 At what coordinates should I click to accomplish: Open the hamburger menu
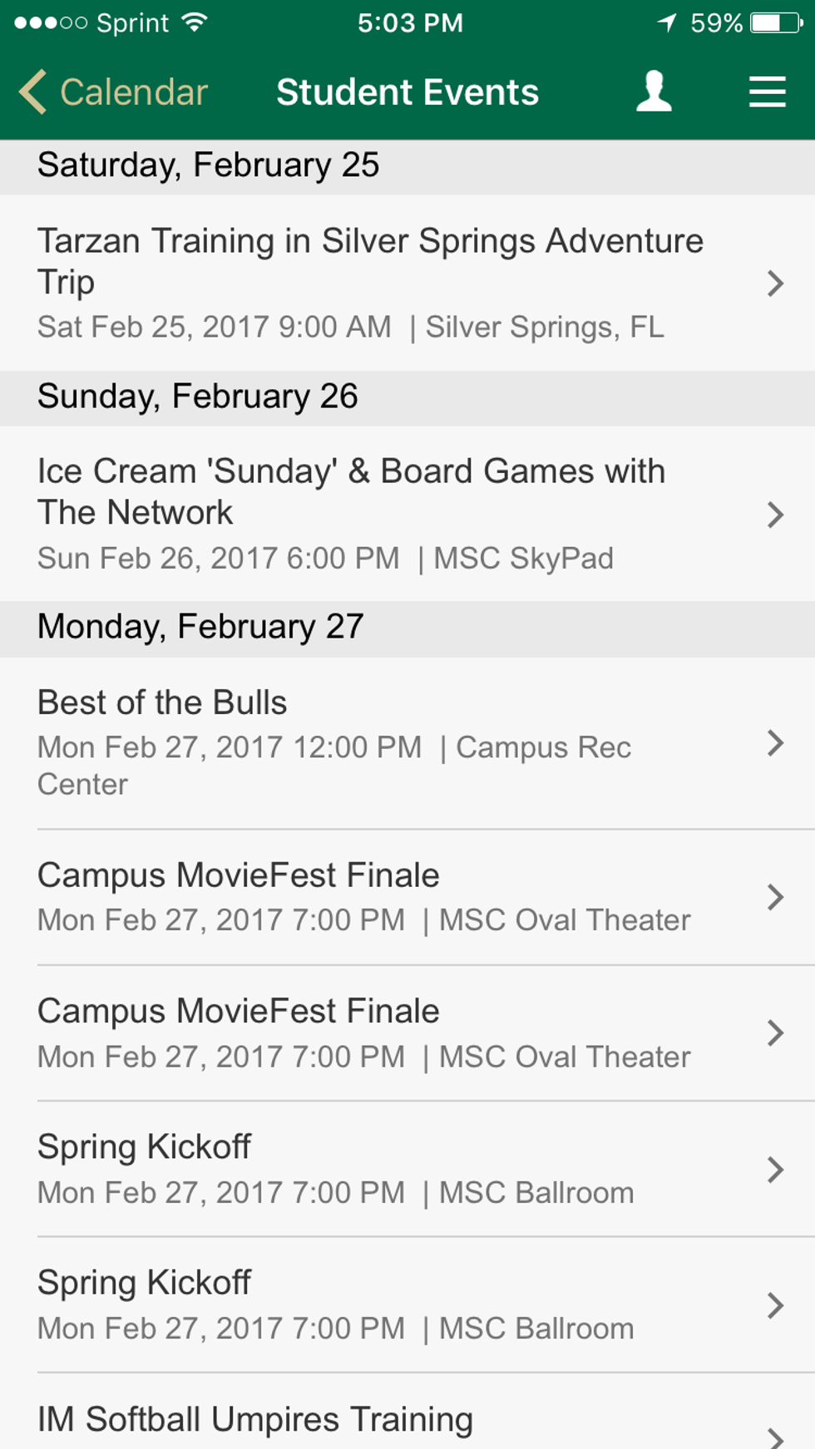(767, 91)
